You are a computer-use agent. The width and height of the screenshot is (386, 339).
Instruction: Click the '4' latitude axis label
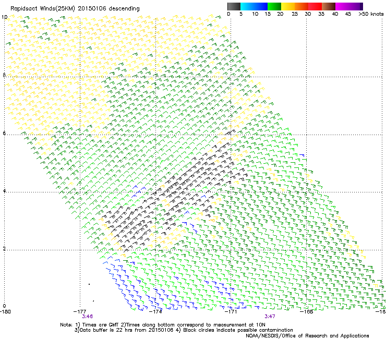[4, 190]
